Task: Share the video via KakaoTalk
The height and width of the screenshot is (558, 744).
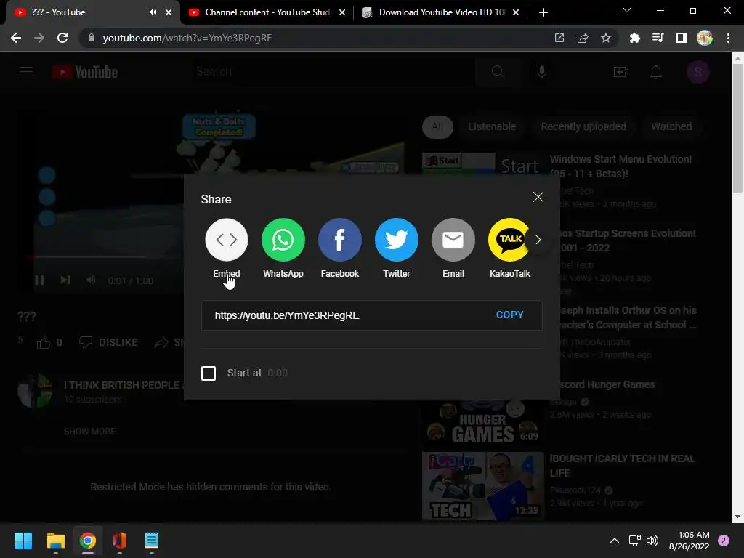Action: (x=509, y=240)
